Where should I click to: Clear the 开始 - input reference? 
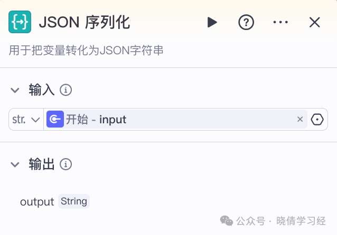tap(300, 119)
